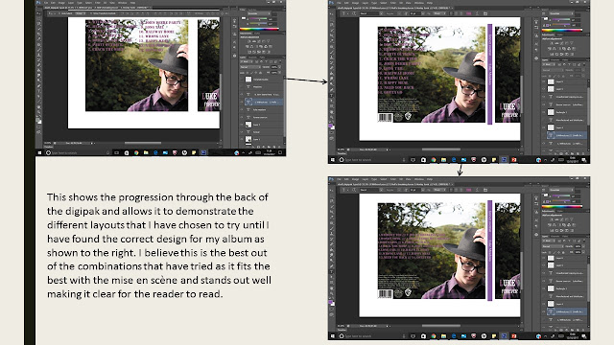Select the Zoom tool in upper-right Photoshop window
This screenshot has width=614, height=345.
click(332, 117)
